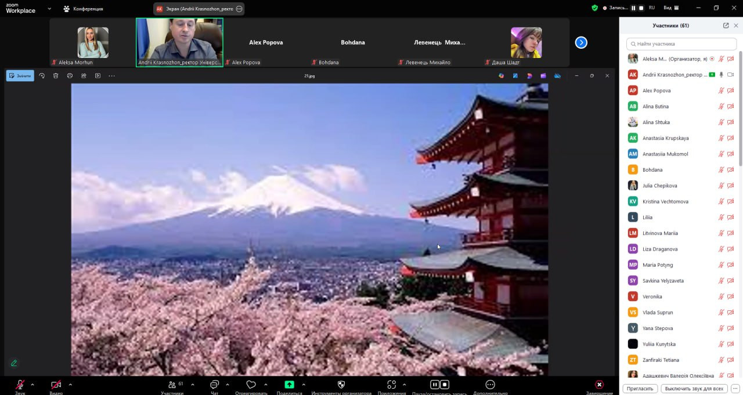Open the reactions heart icon
This screenshot has width=743, height=395.
(x=251, y=385)
